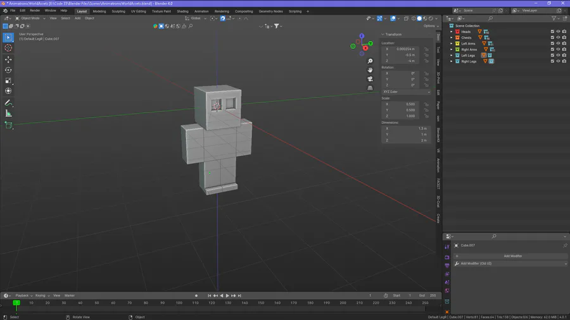The image size is (570, 320).
Task: Open the Render properties tab icon
Action: [x=447, y=257]
